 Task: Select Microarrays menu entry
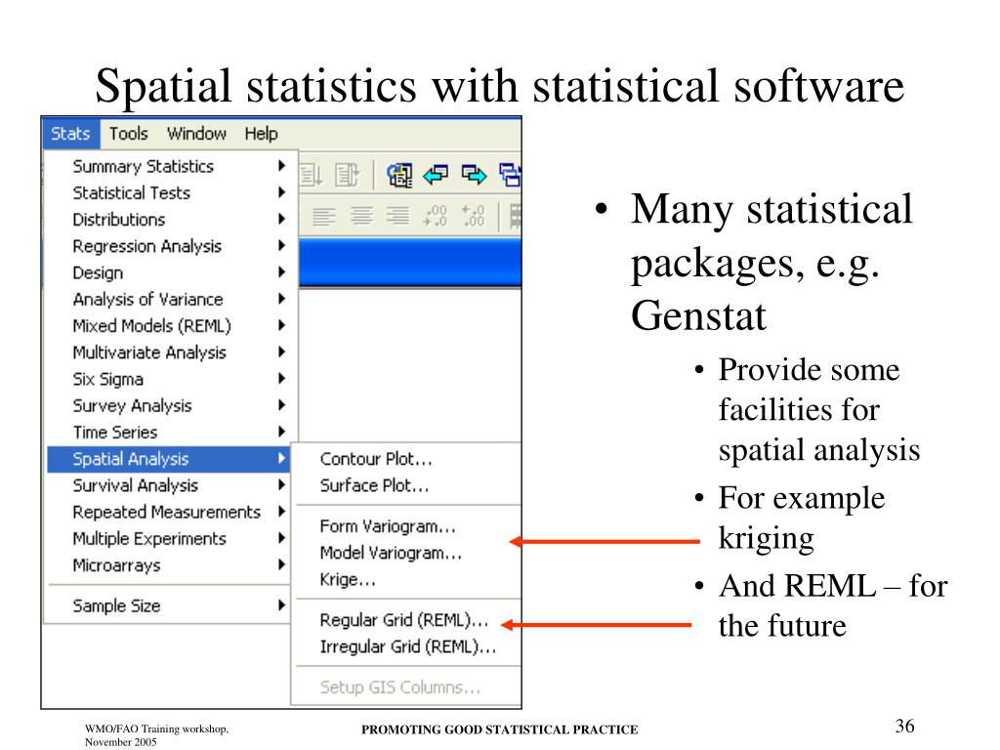coord(169,565)
